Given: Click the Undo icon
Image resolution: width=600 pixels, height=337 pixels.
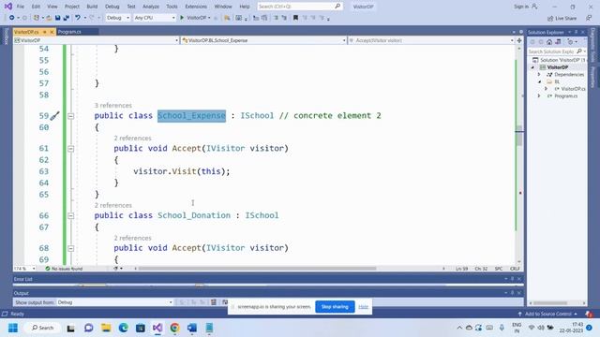Looking at the screenshot, I should point(78,18).
